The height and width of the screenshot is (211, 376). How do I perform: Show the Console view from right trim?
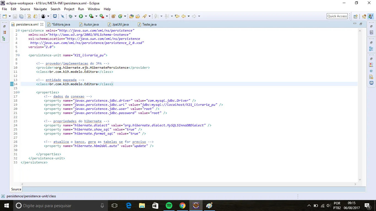point(371,83)
